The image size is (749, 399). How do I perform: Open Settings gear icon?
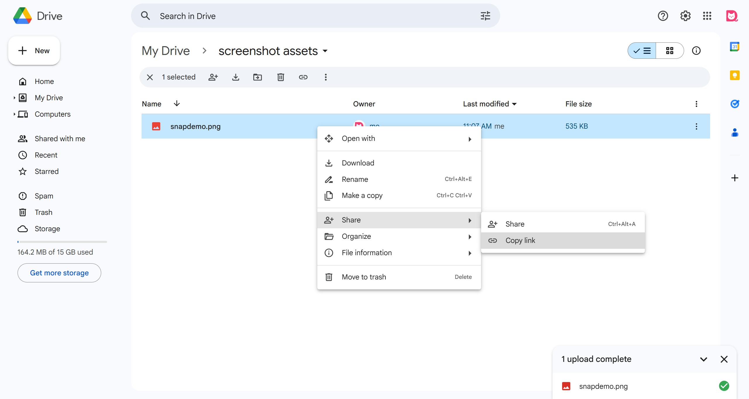click(x=685, y=16)
